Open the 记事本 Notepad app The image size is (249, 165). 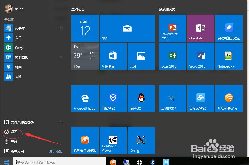(33, 28)
